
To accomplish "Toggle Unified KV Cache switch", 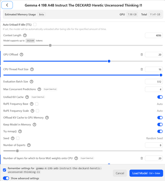I will pos(160,97).
